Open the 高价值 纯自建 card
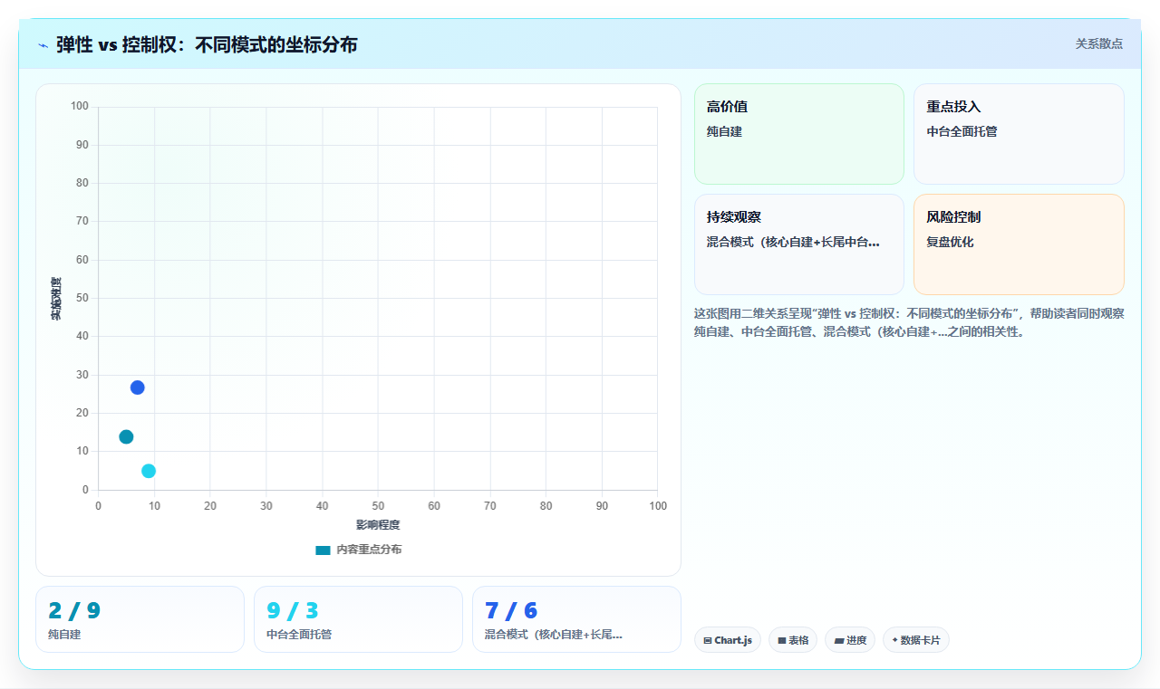Image resolution: width=1160 pixels, height=689 pixels. click(799, 134)
